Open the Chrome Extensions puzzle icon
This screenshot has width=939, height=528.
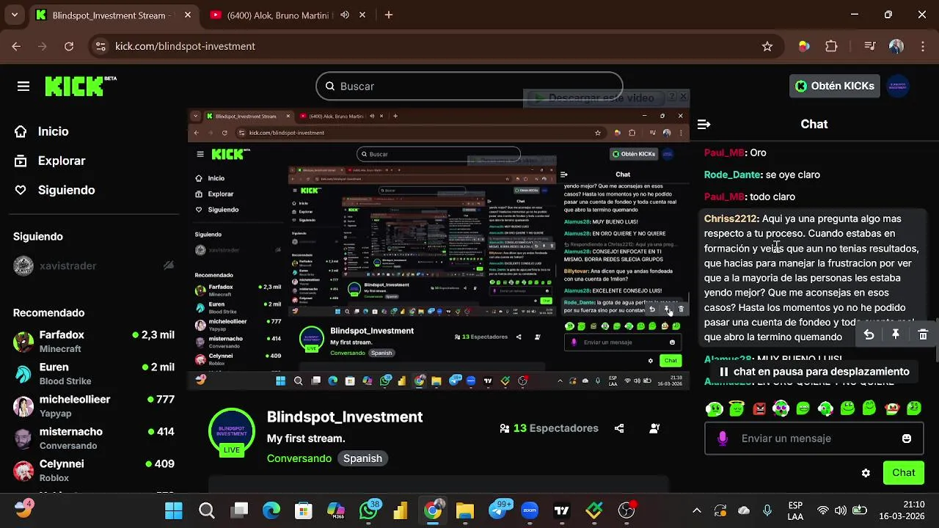click(x=831, y=46)
